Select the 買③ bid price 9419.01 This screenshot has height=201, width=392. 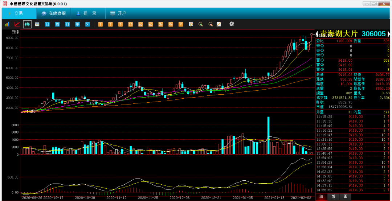pyautogui.click(x=345, y=70)
